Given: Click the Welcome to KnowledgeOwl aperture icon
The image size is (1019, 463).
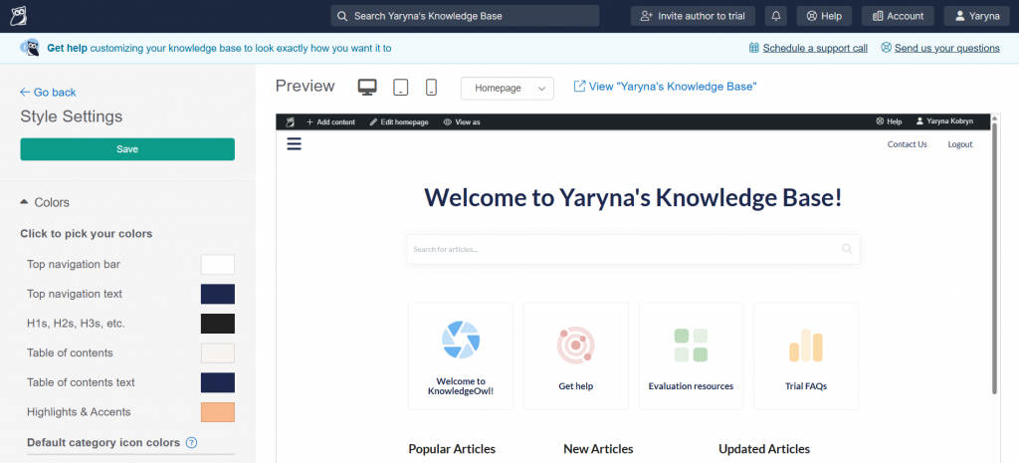Looking at the screenshot, I should point(461,340).
